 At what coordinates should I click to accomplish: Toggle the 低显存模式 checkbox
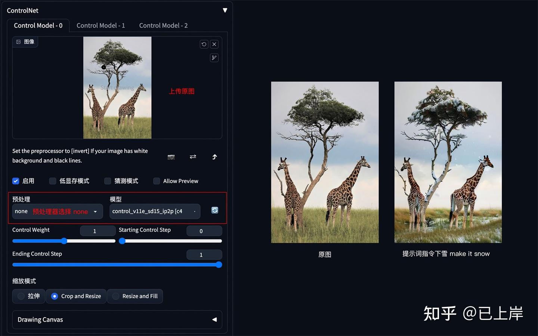[52, 181]
